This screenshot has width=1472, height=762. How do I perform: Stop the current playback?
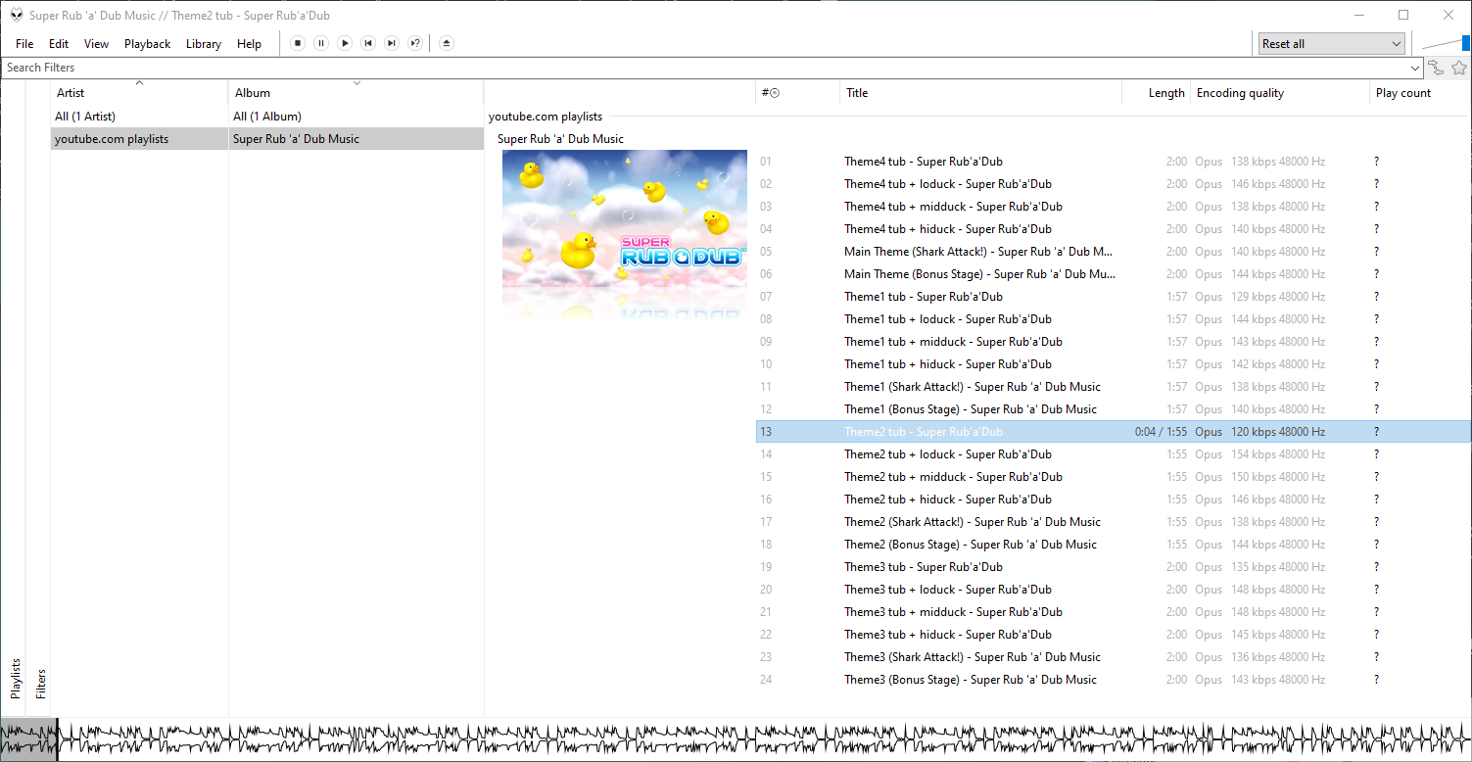pyautogui.click(x=297, y=43)
